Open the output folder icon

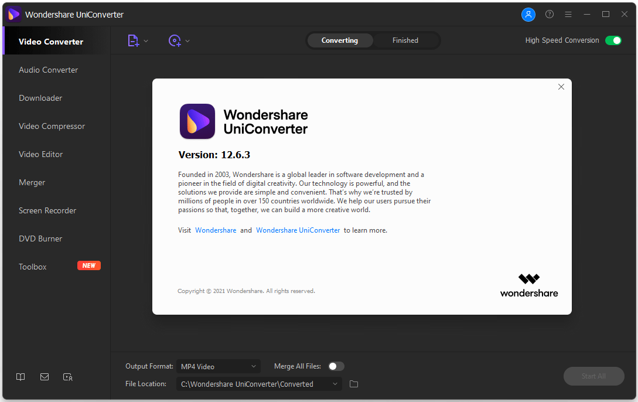[354, 384]
